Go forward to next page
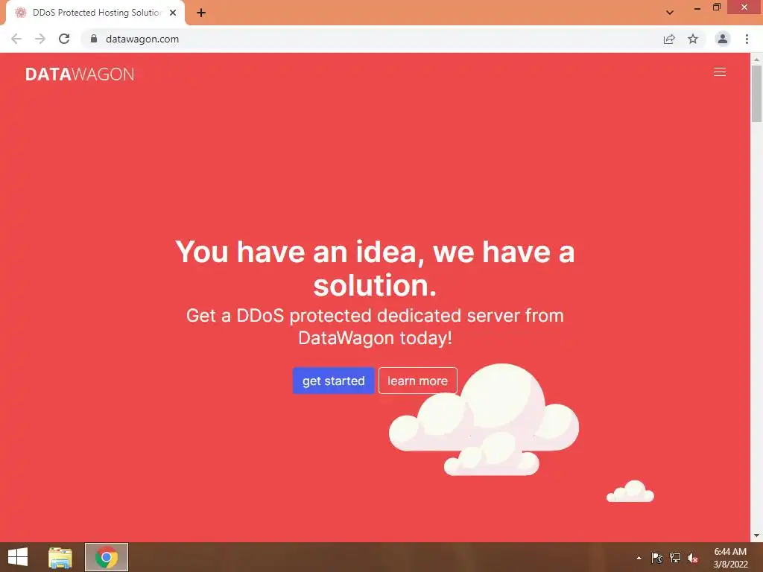The height and width of the screenshot is (572, 763). (x=40, y=39)
